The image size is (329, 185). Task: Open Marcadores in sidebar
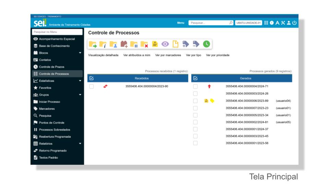point(57,109)
